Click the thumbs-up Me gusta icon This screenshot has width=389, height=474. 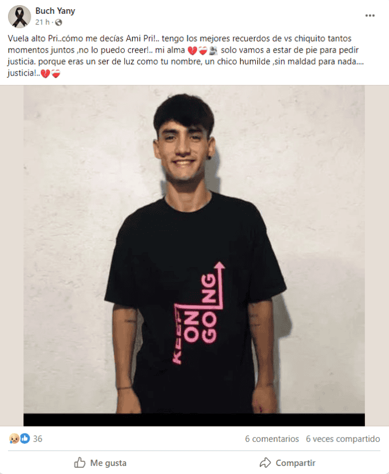pyautogui.click(x=80, y=463)
